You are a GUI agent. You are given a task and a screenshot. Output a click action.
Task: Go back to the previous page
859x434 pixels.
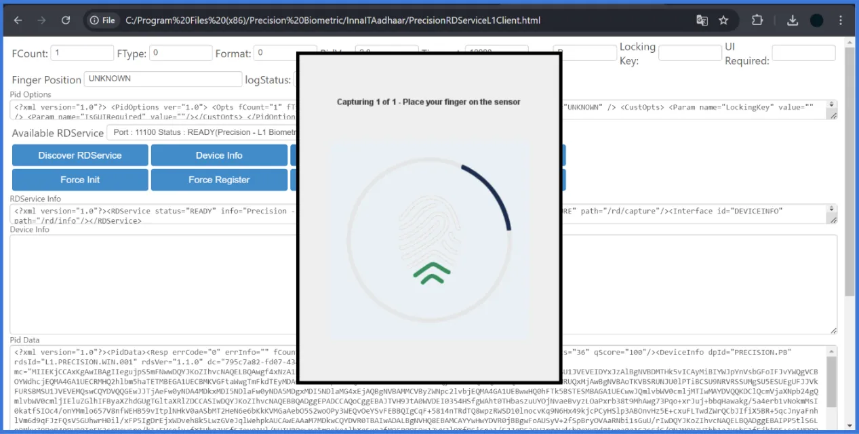(18, 20)
